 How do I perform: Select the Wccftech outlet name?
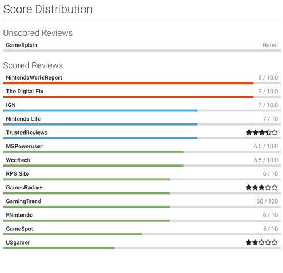click(18, 160)
